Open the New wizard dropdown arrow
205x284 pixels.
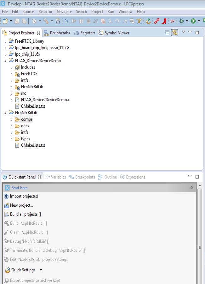tap(11, 21)
